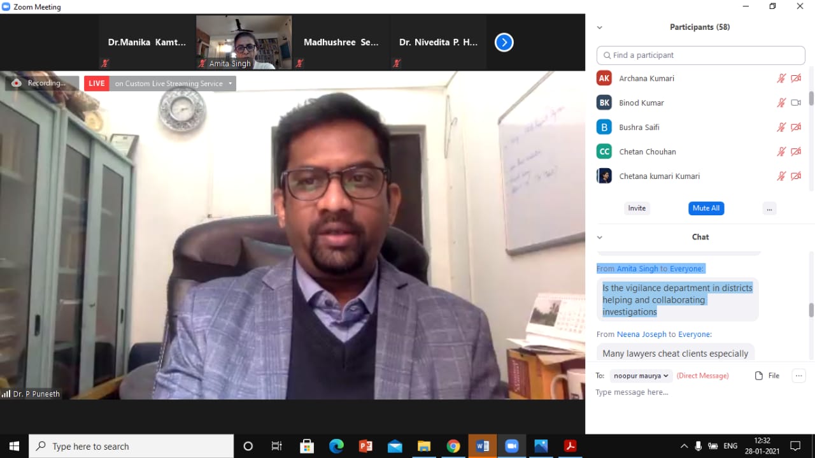Click the Mute All button

click(x=706, y=208)
